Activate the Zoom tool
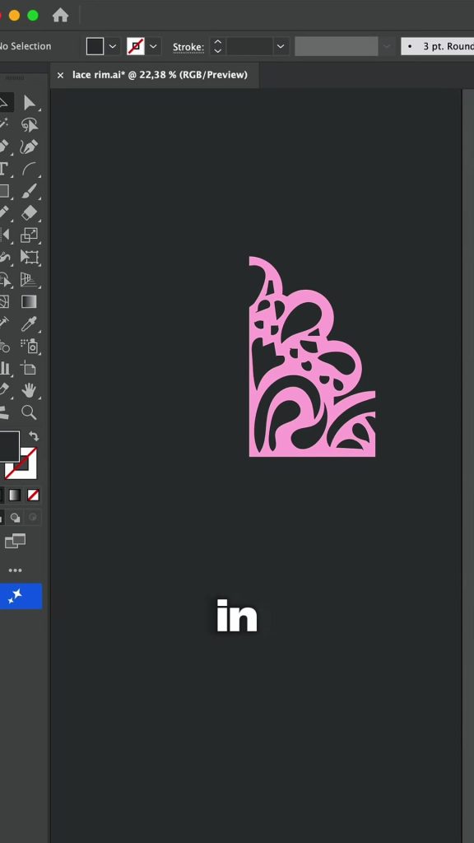This screenshot has height=843, width=474. [30, 412]
